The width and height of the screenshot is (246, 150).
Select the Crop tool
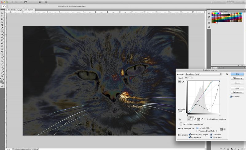[x=2, y=25]
